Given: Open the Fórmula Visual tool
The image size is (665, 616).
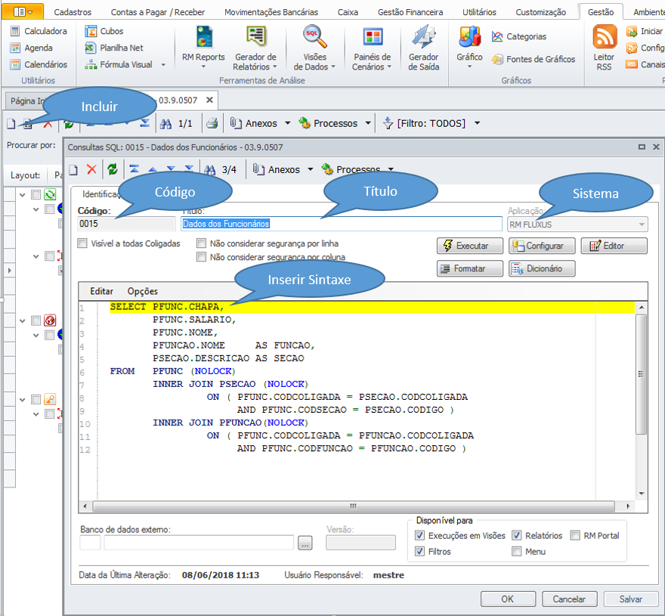Looking at the screenshot, I should coord(125,64).
